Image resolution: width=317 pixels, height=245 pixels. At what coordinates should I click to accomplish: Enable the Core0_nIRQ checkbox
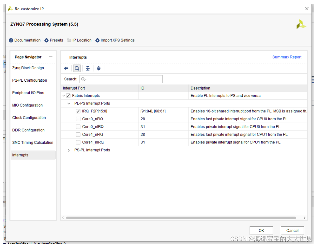pyautogui.click(x=78, y=127)
